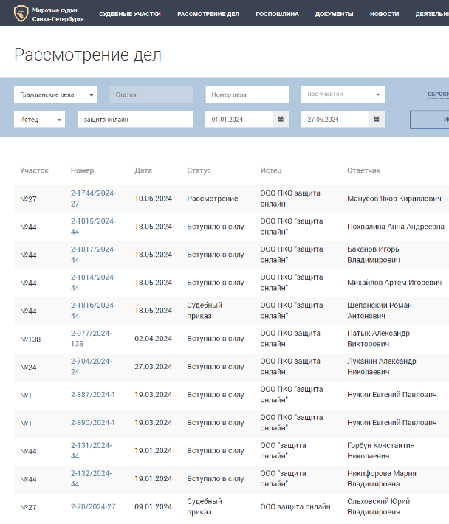Screen dimensions: 449x524
Task: Open the end date calendar picker
Action: pyautogui.click(x=376, y=119)
